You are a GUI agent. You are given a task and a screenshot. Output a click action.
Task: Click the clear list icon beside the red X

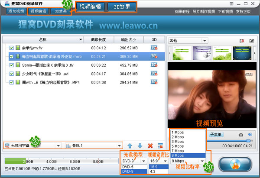tap(160, 146)
